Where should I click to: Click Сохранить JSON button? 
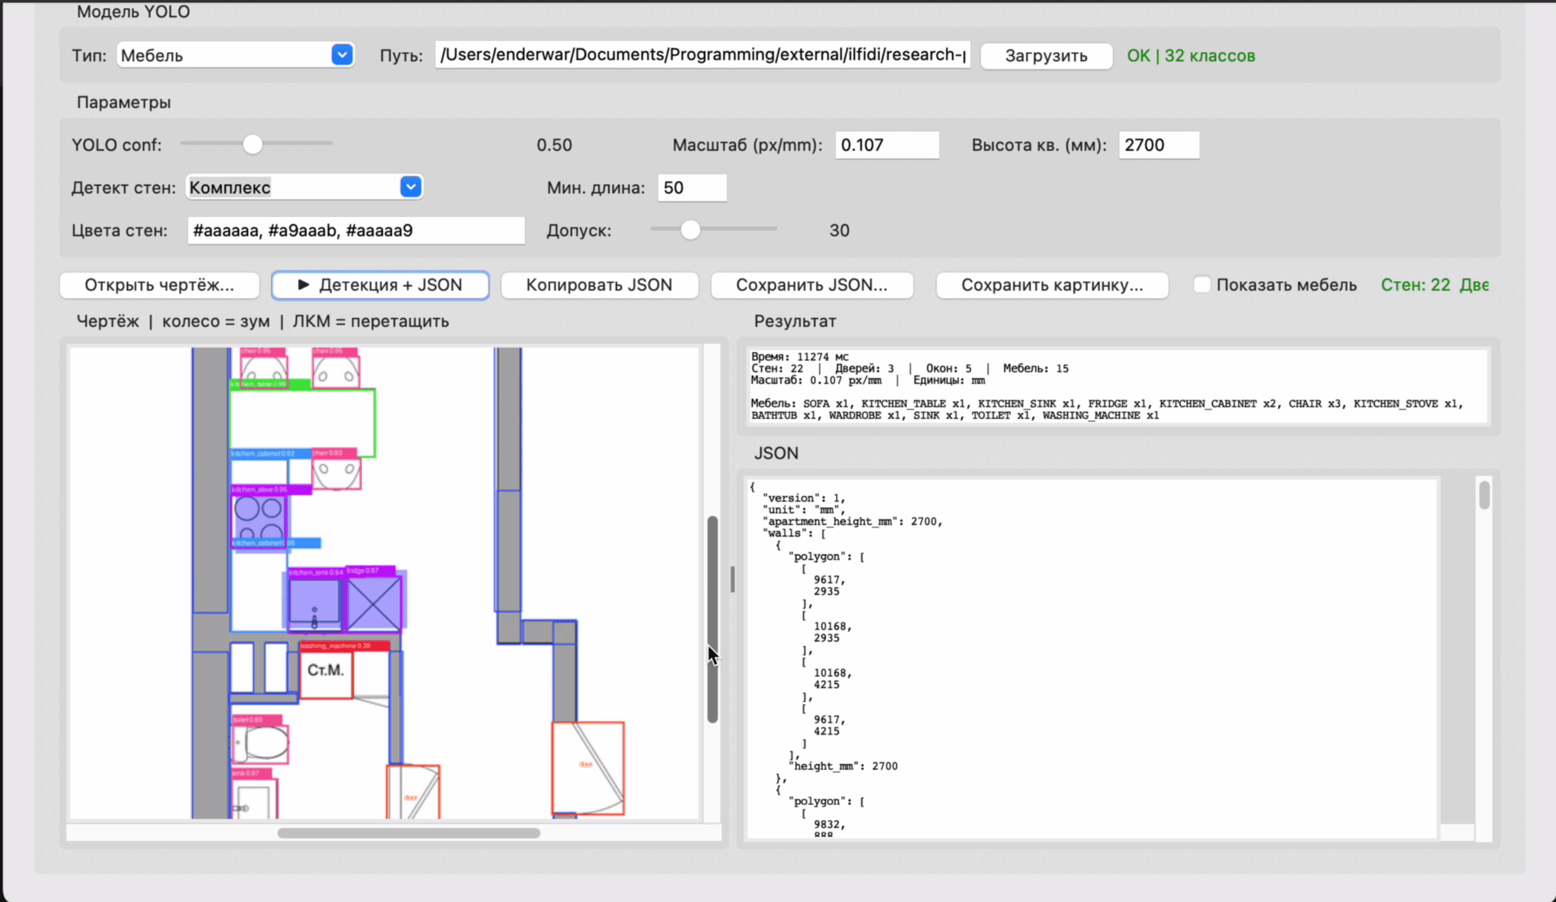[x=812, y=285]
